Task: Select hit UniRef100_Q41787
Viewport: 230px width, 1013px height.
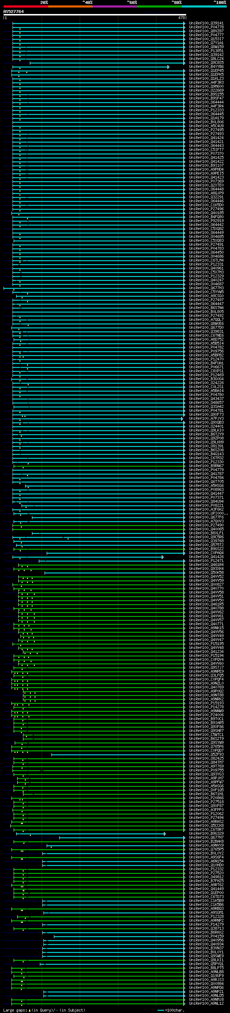Action: click(206, 474)
